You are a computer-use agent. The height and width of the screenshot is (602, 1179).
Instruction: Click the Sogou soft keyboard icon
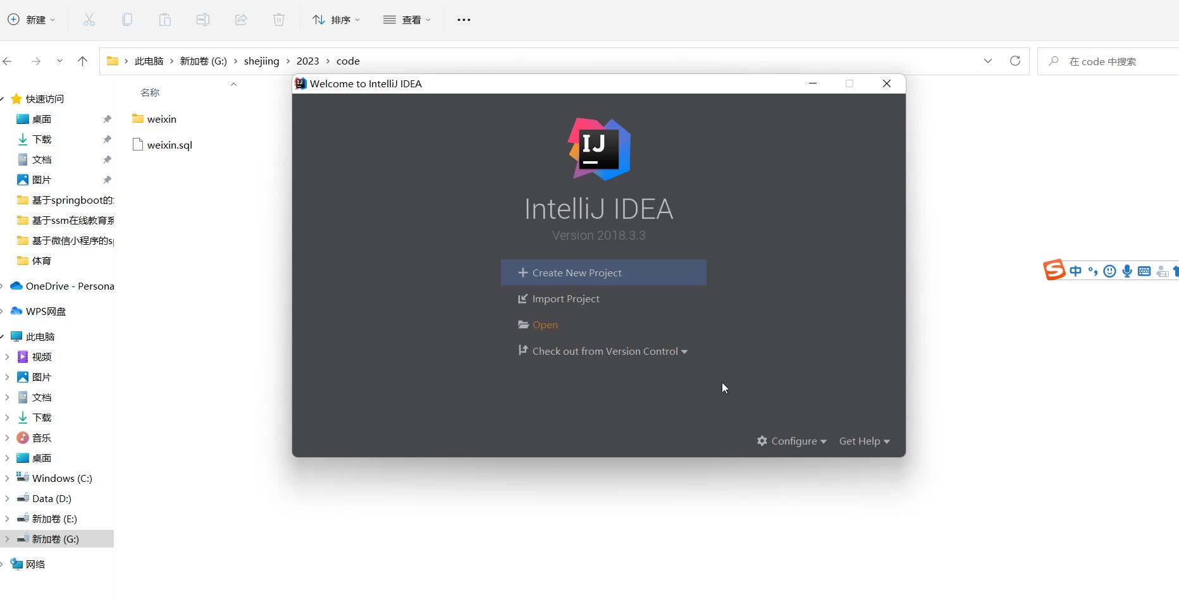coord(1144,271)
